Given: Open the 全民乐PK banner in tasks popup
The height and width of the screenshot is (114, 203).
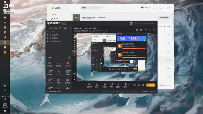Looking at the screenshot, I should tap(132, 39).
